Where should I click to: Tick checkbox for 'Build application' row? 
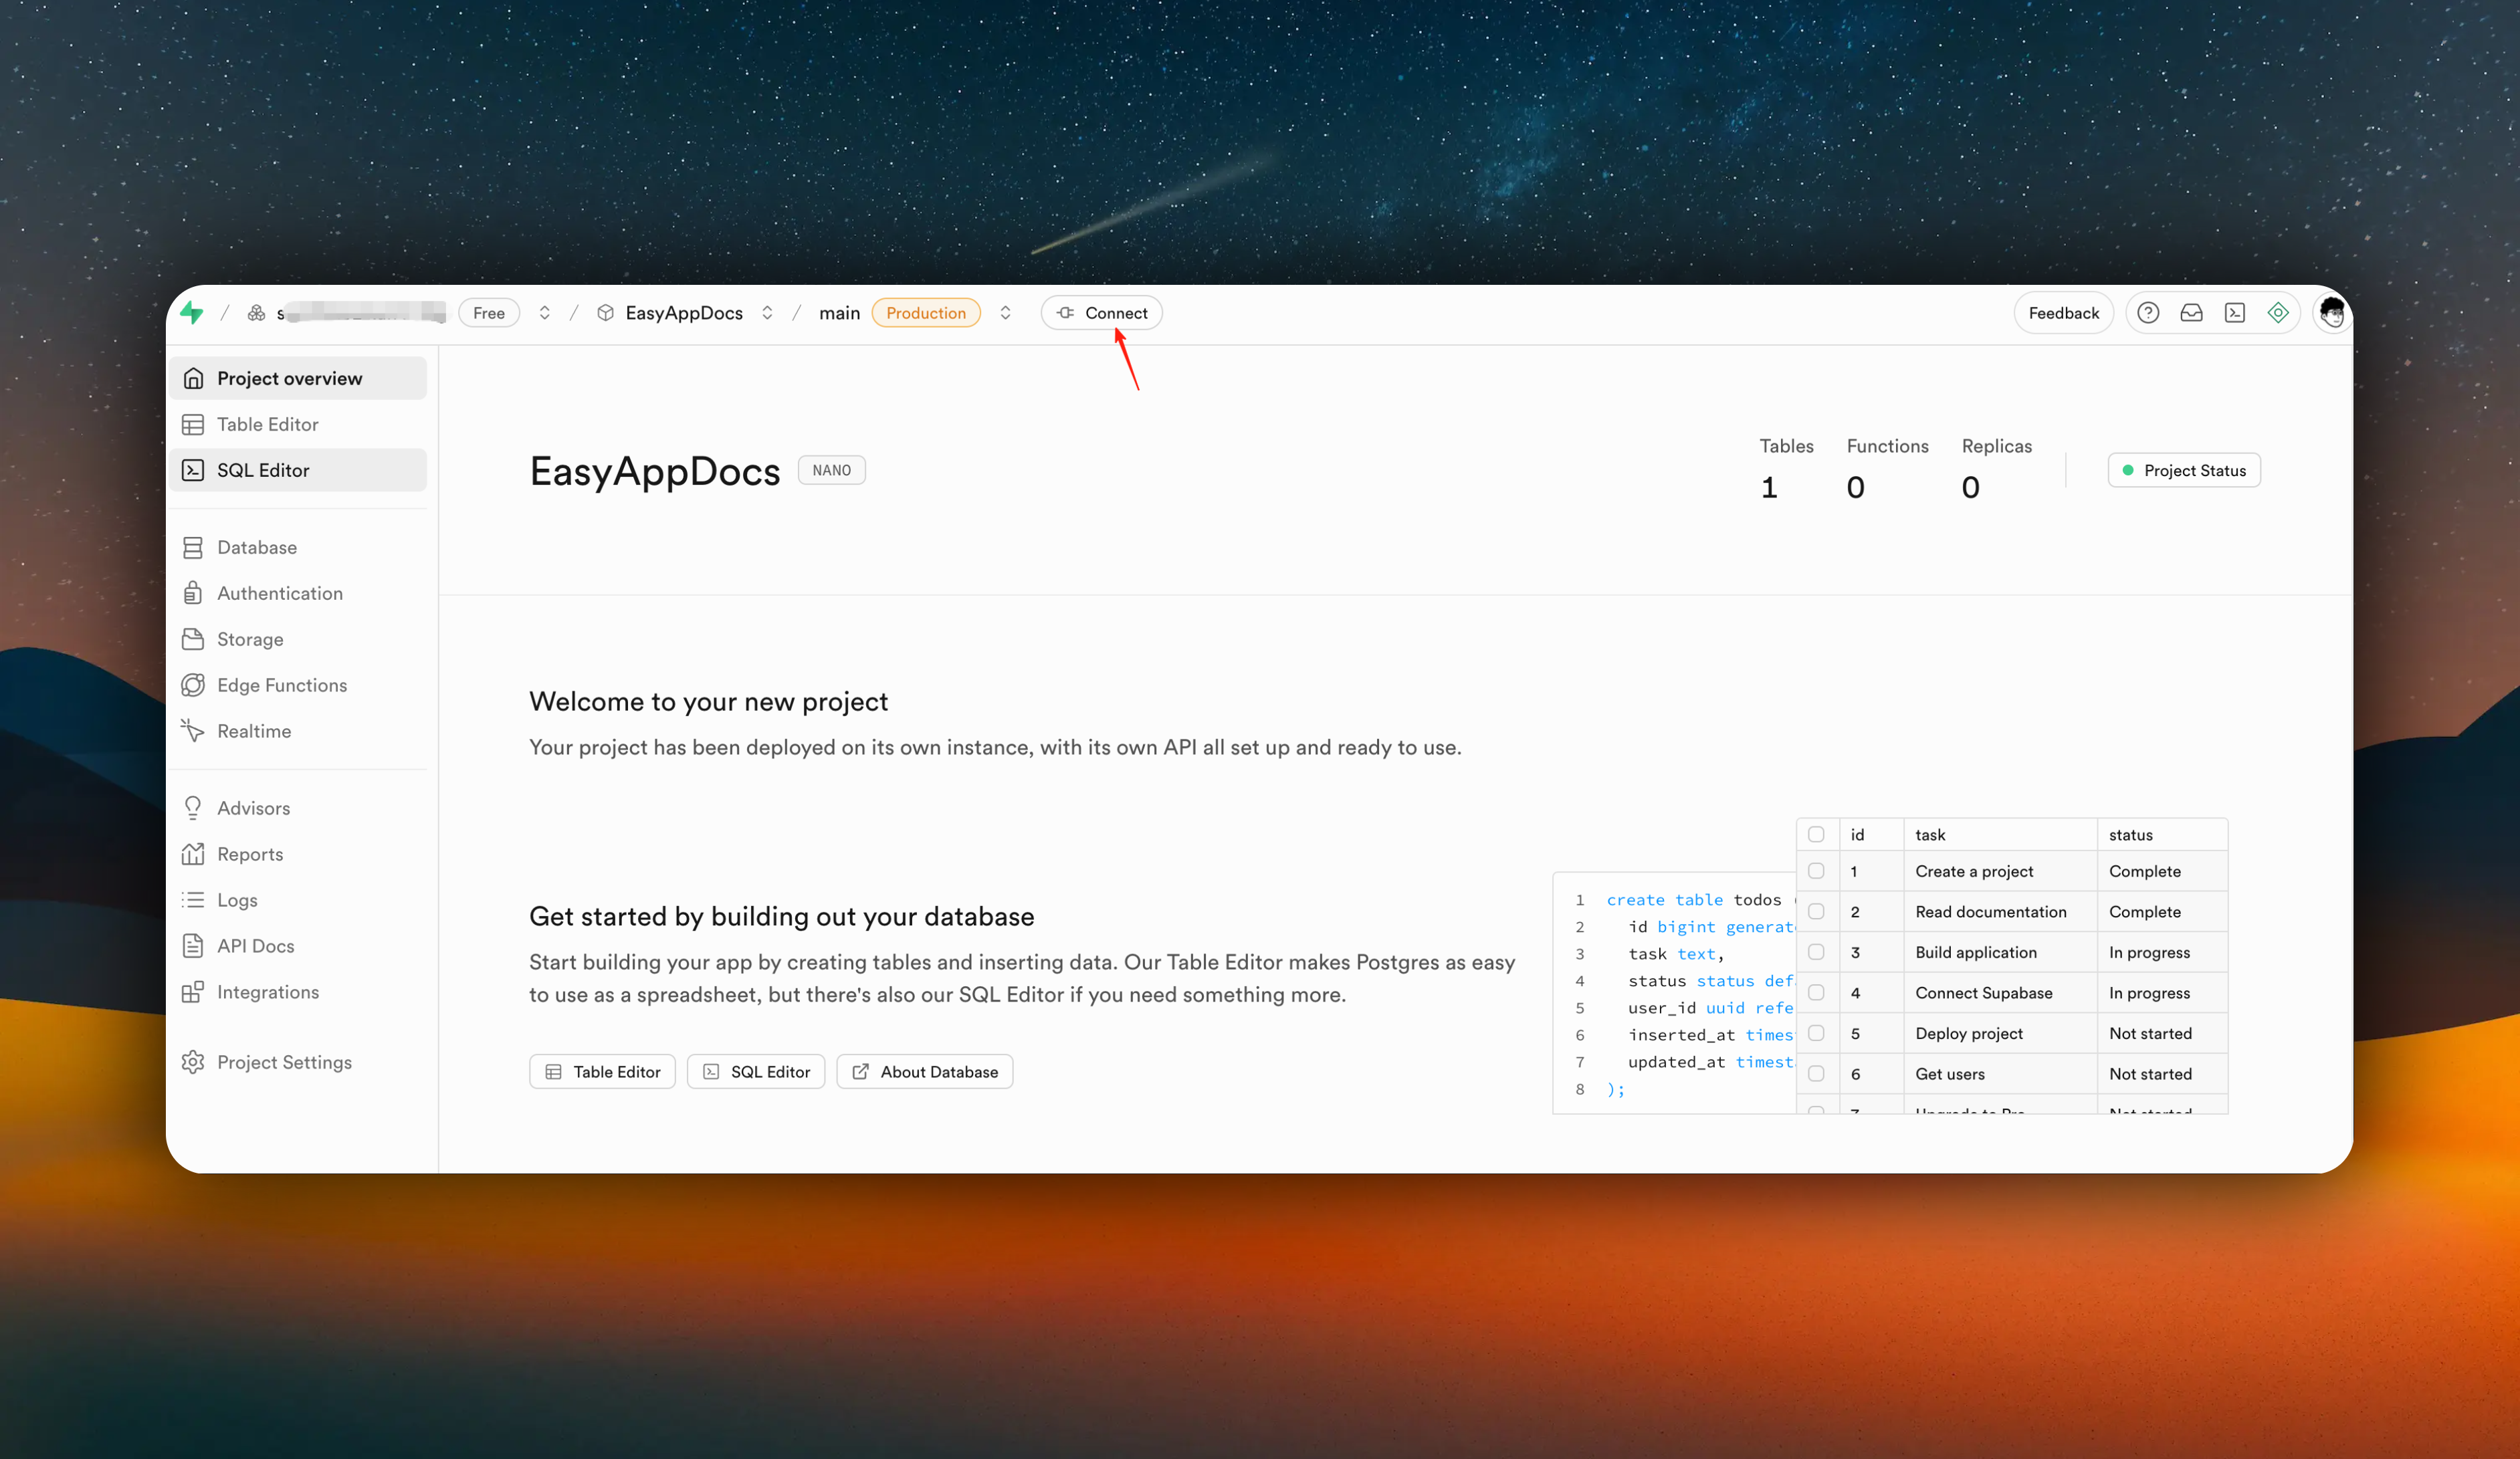pos(1816,952)
